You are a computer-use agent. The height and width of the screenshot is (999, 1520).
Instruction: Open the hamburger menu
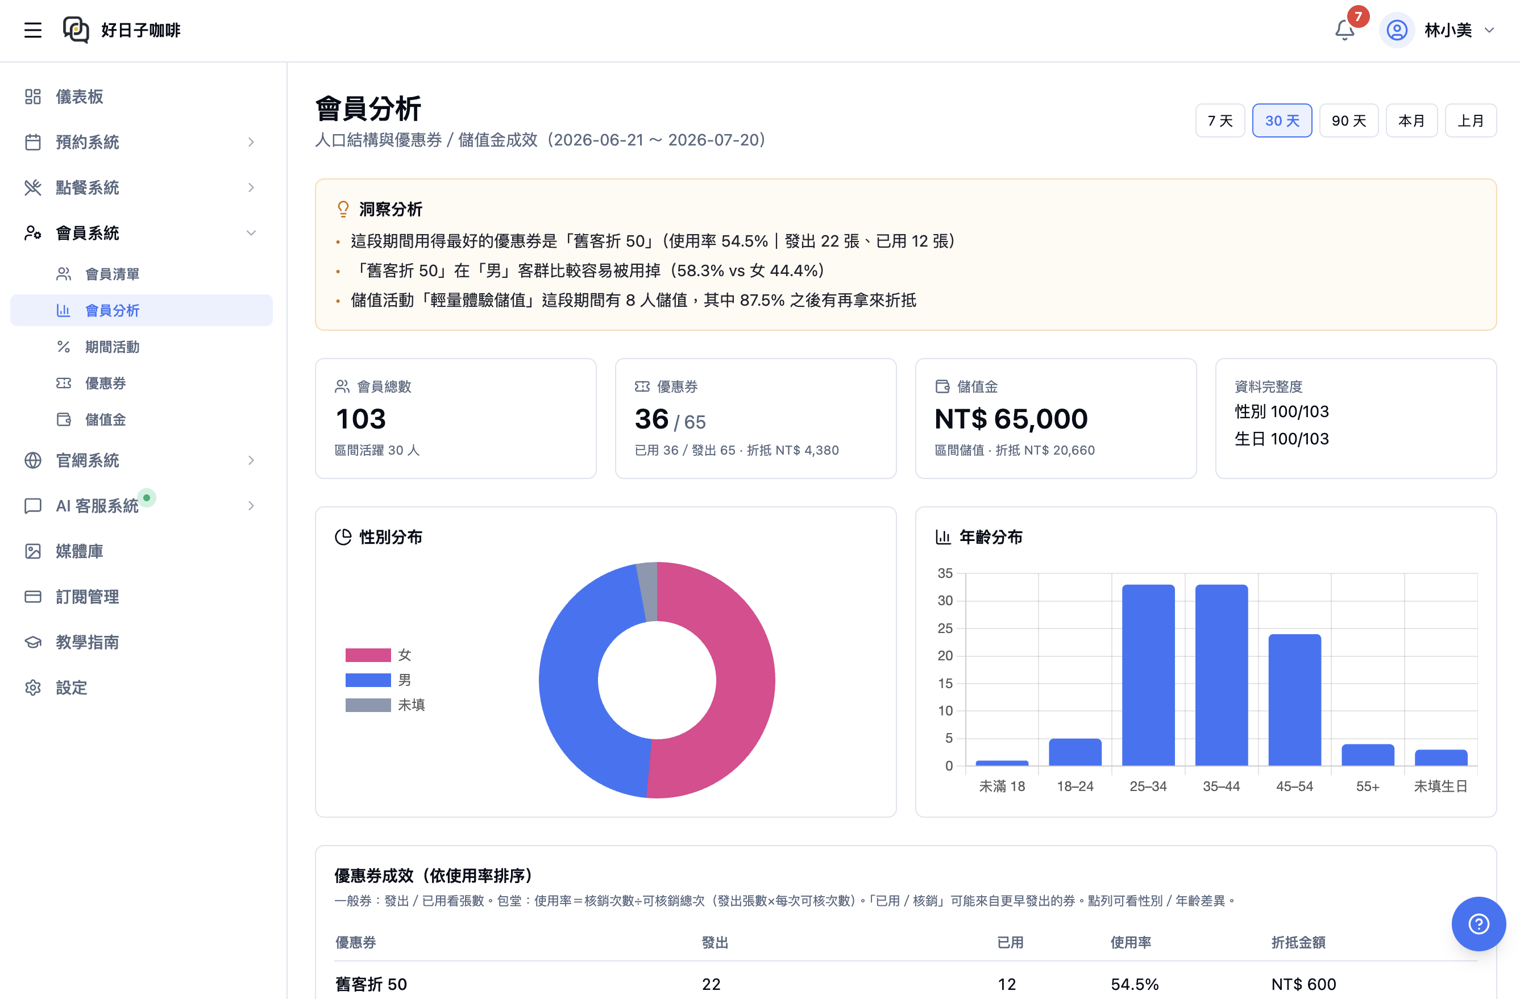[x=32, y=30]
